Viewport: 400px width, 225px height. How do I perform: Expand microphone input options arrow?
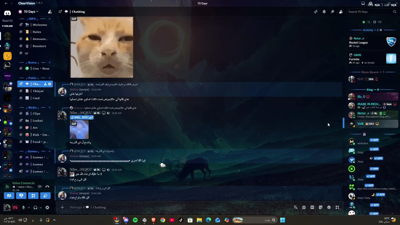tap(28, 207)
